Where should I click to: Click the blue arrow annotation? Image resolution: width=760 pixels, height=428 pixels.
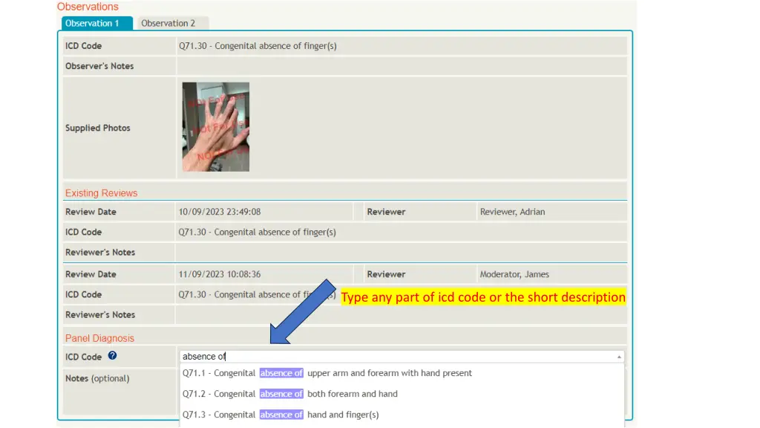click(x=303, y=311)
